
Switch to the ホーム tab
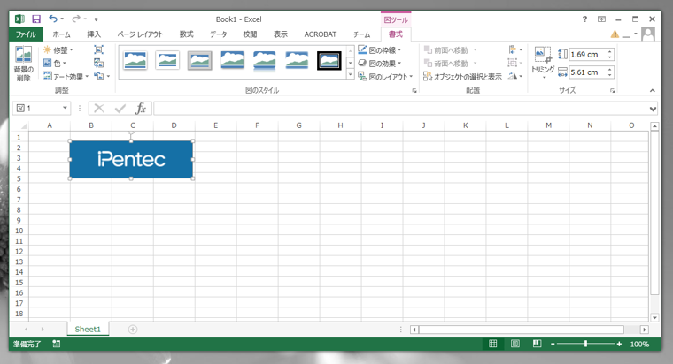coord(61,34)
